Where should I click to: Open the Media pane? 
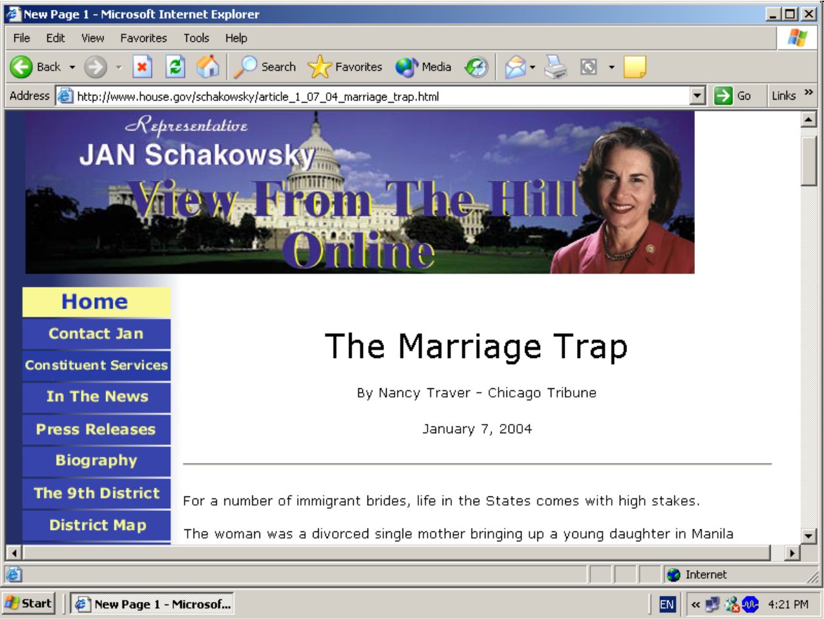pos(424,67)
